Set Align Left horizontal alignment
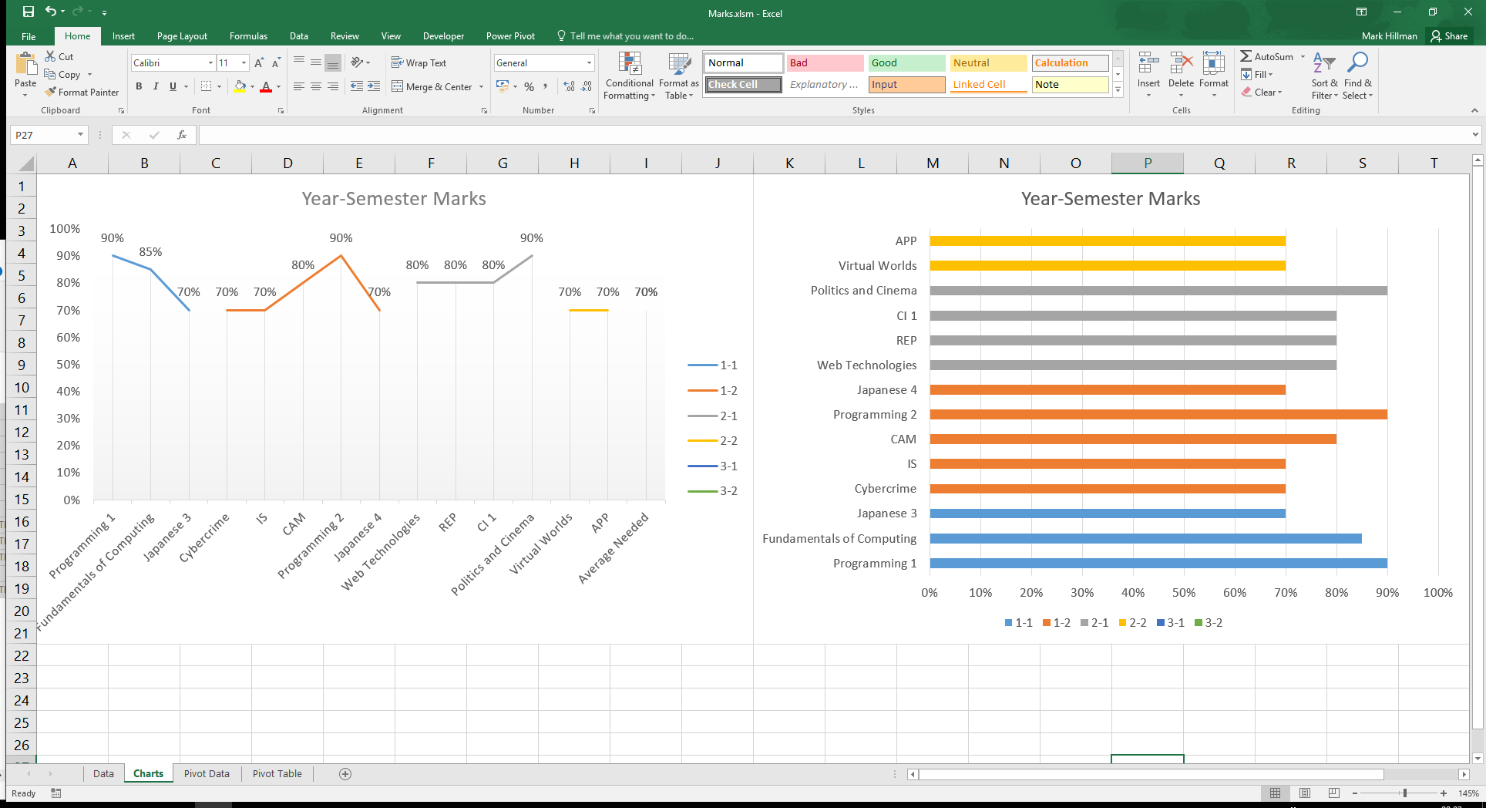Screen dimensions: 1486x808 pyautogui.click(x=298, y=86)
